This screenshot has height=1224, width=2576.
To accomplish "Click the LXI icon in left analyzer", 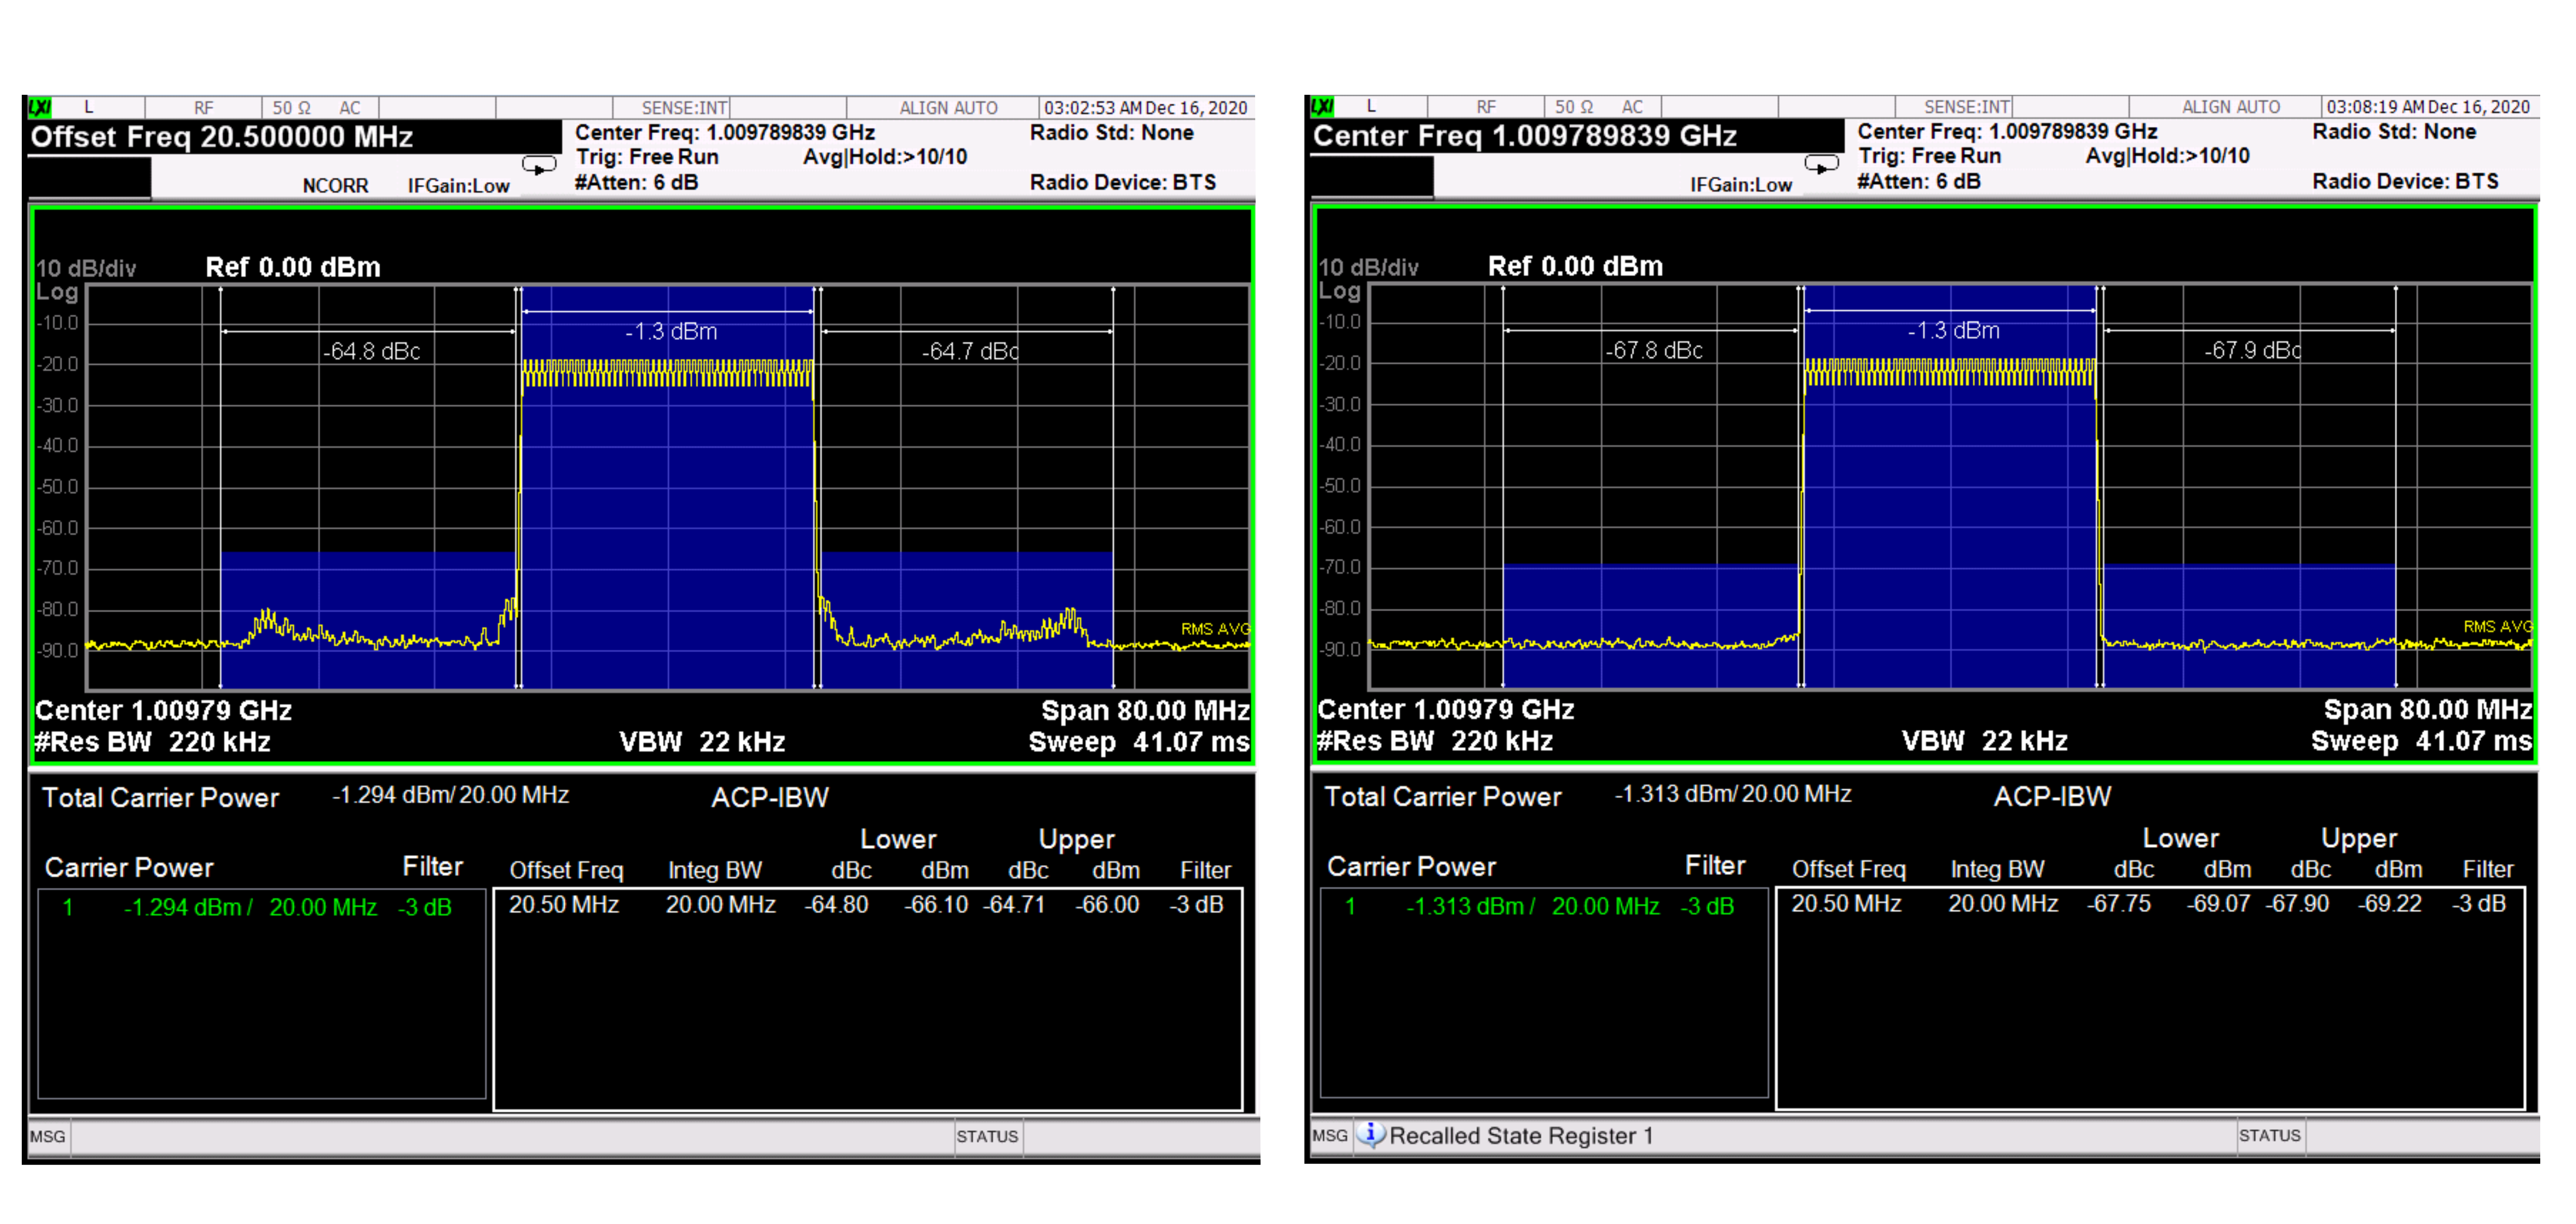I will tap(40, 107).
